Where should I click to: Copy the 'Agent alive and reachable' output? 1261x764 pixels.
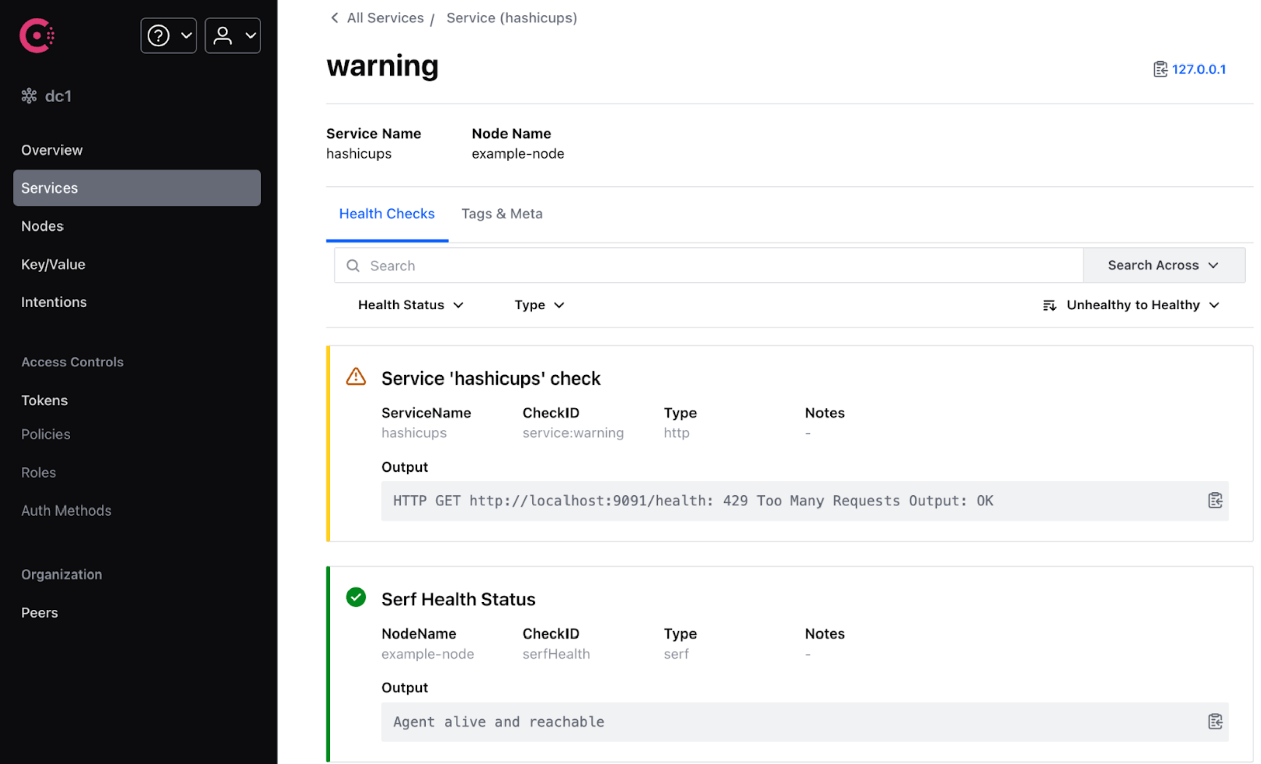coord(1215,722)
